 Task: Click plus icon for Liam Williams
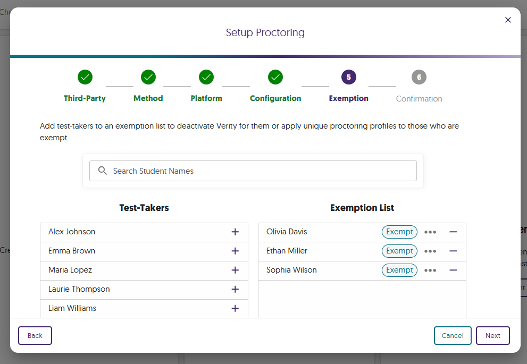[235, 309]
